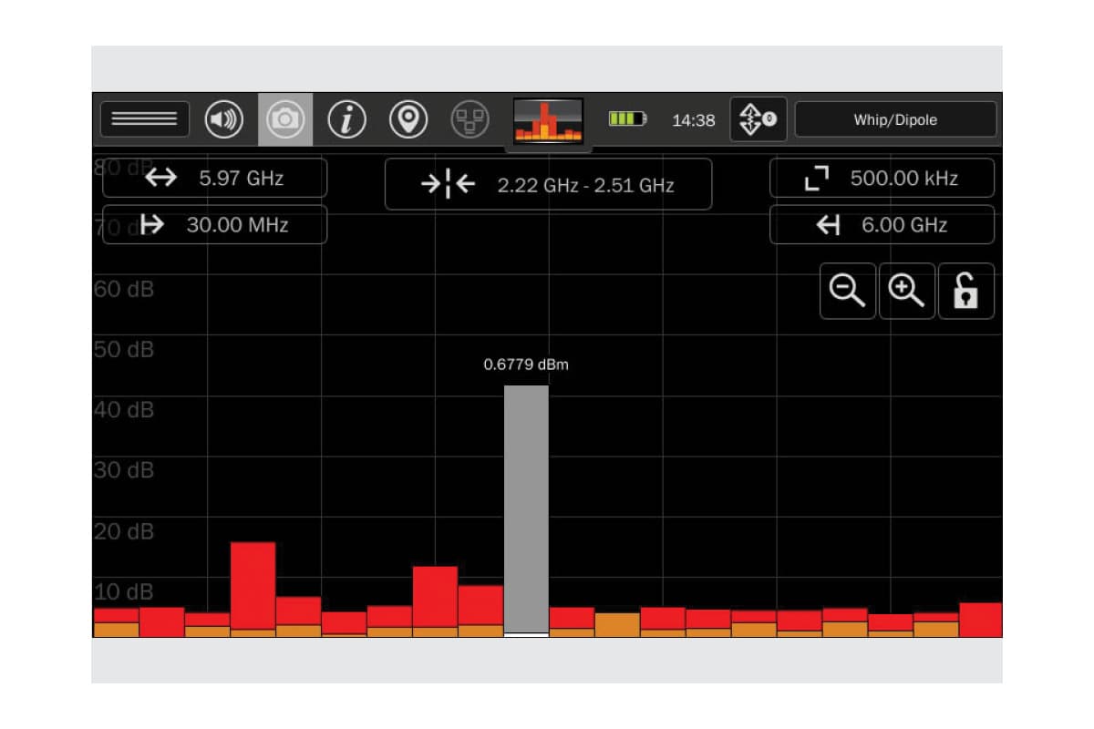Zoom in with the plus magnifier
The height and width of the screenshot is (729, 1094).
click(907, 292)
